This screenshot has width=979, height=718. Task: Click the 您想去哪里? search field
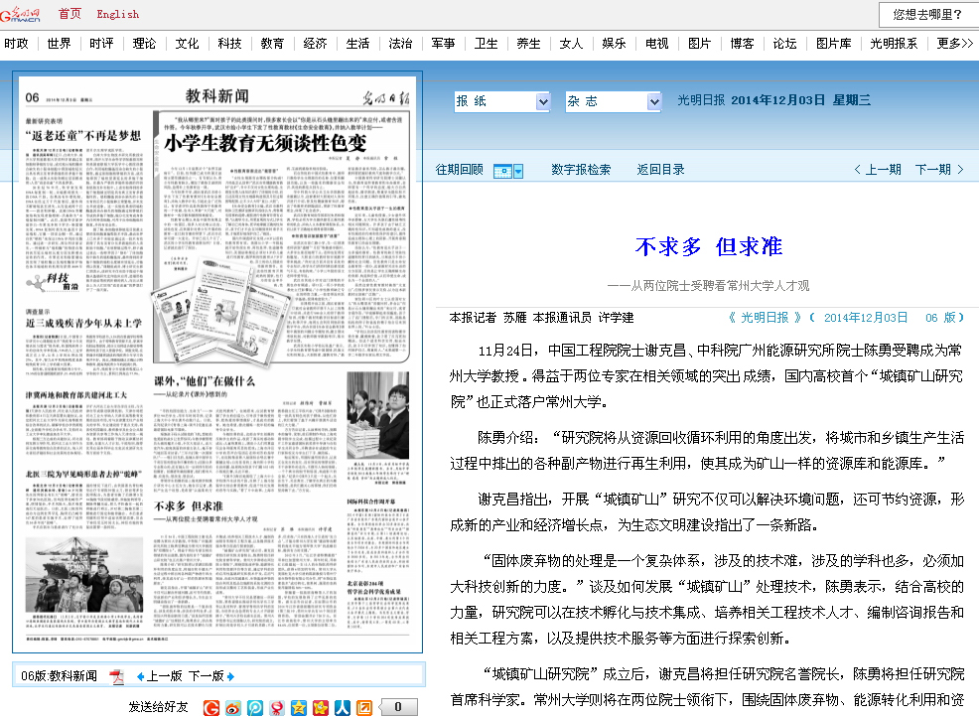point(927,14)
